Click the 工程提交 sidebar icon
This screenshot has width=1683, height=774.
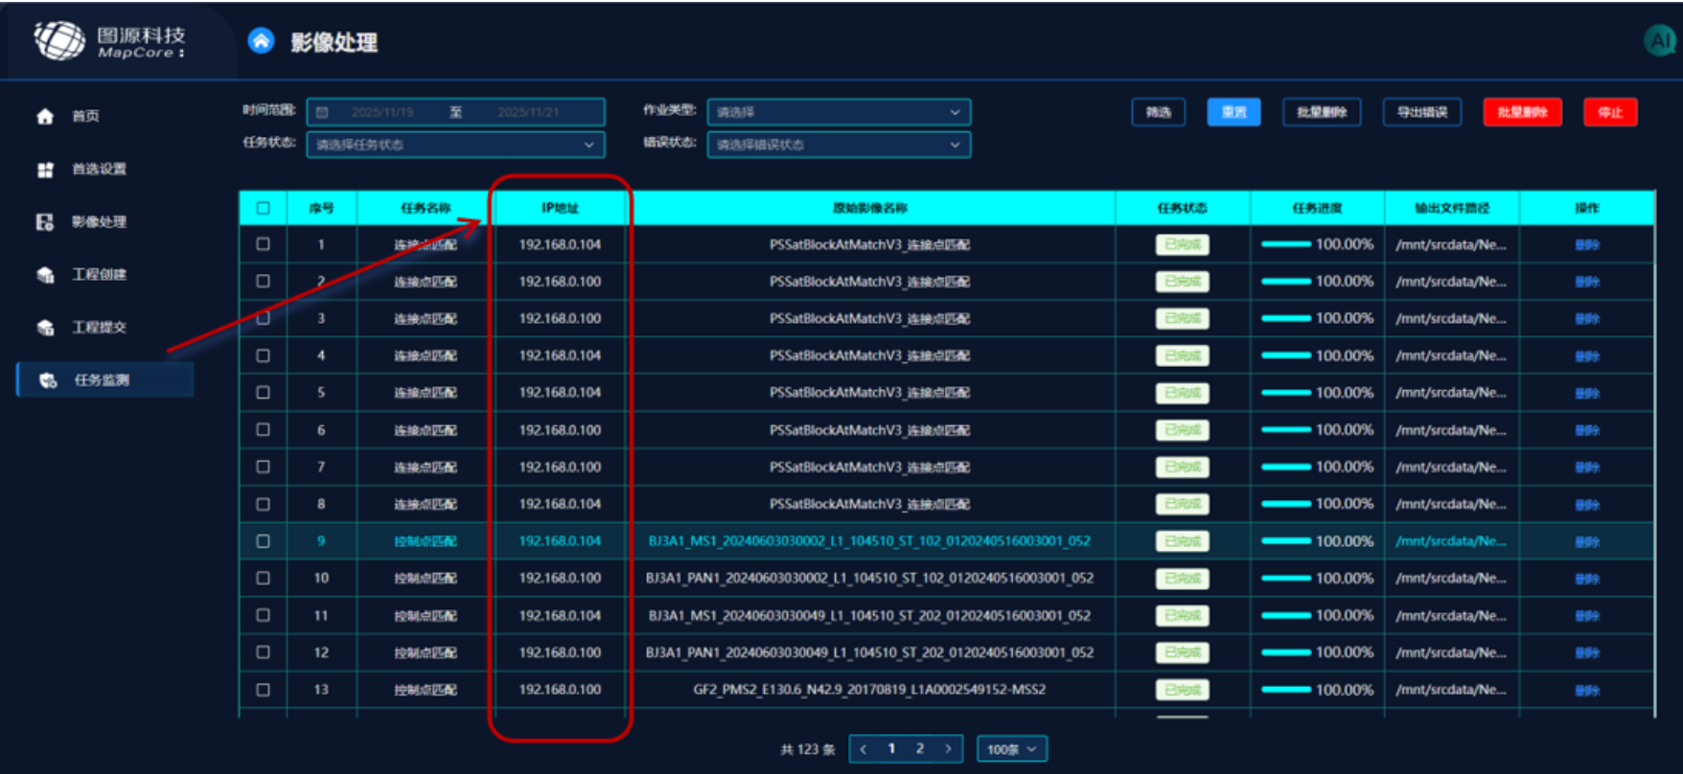coord(45,328)
